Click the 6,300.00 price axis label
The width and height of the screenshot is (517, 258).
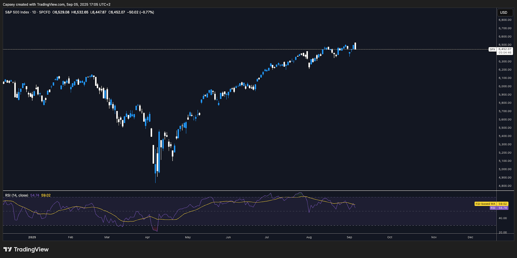point(505,61)
